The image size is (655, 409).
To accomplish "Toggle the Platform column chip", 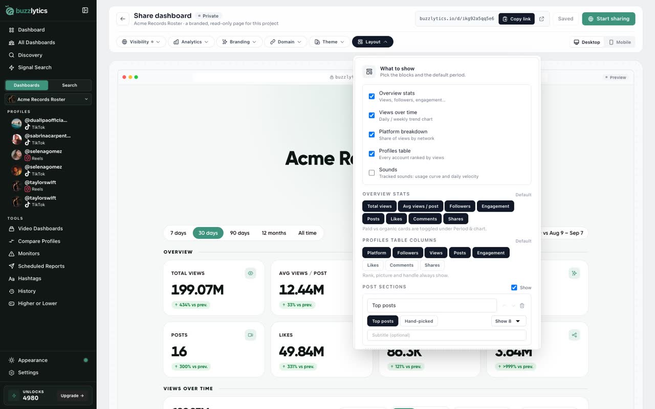I will click(377, 253).
